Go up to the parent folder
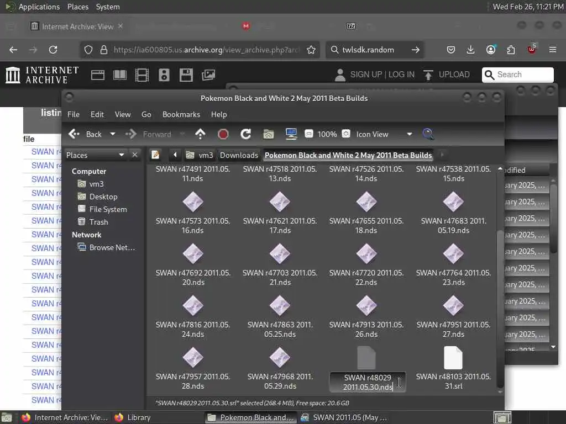 [x=200, y=134]
